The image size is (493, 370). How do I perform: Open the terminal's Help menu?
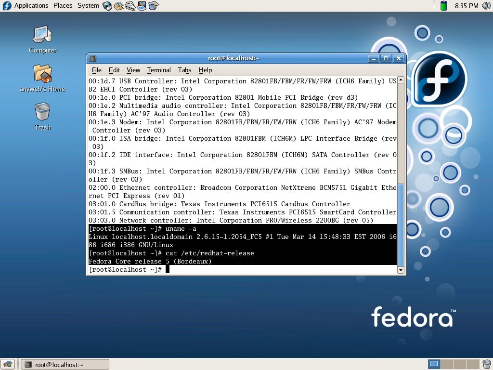205,70
